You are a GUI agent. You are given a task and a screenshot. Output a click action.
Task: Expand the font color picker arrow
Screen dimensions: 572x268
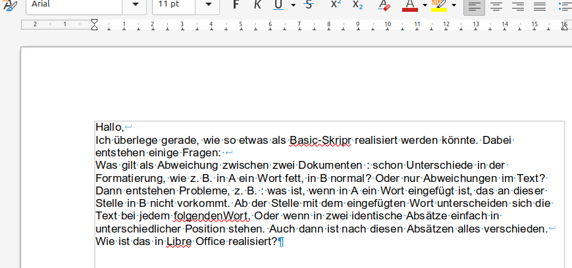[425, 5]
